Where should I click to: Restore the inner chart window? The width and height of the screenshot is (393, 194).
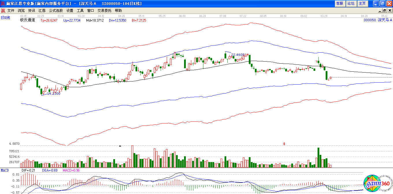click(x=385, y=11)
